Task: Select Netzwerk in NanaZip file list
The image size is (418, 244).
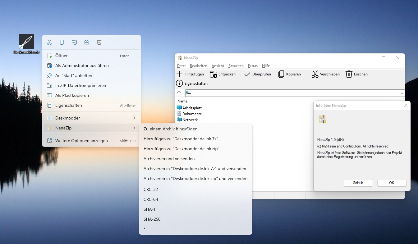Action: [187, 120]
